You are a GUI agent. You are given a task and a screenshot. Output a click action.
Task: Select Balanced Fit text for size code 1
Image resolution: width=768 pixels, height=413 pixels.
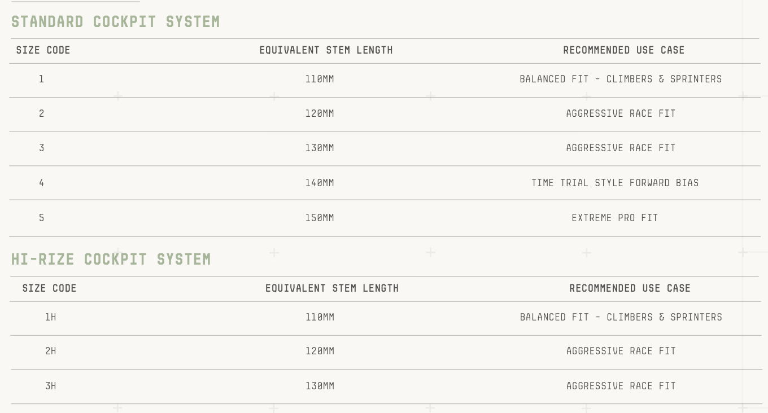pyautogui.click(x=621, y=79)
